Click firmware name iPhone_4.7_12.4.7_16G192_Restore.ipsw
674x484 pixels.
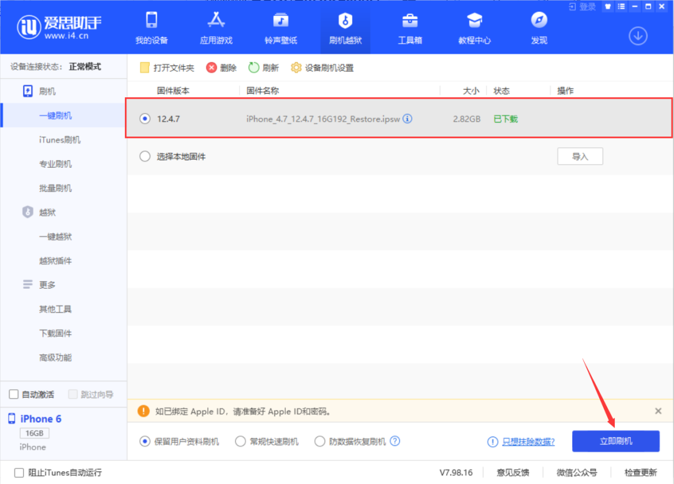point(323,119)
